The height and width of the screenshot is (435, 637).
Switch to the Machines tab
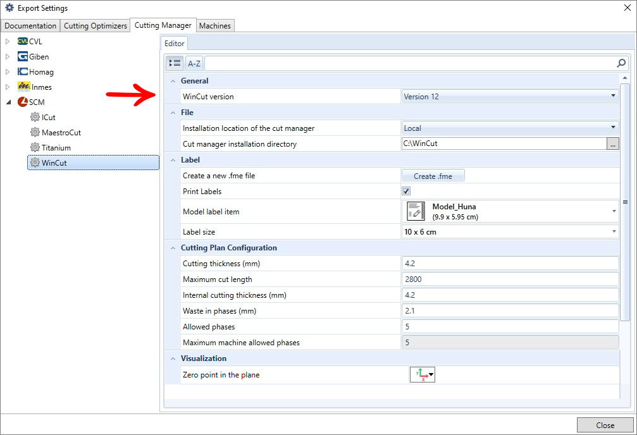click(215, 25)
